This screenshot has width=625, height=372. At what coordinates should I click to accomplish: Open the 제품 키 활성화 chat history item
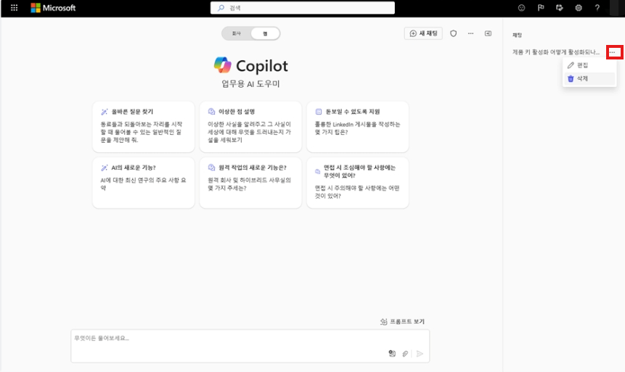(x=555, y=52)
